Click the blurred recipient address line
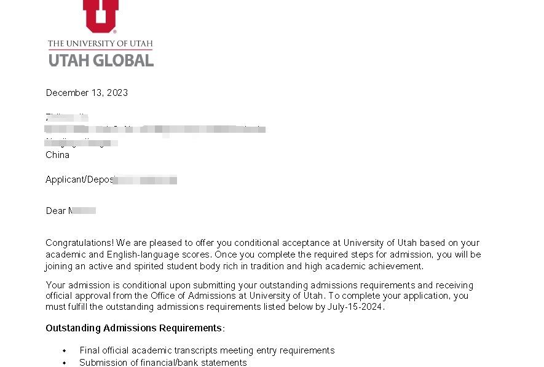 [x=155, y=130]
